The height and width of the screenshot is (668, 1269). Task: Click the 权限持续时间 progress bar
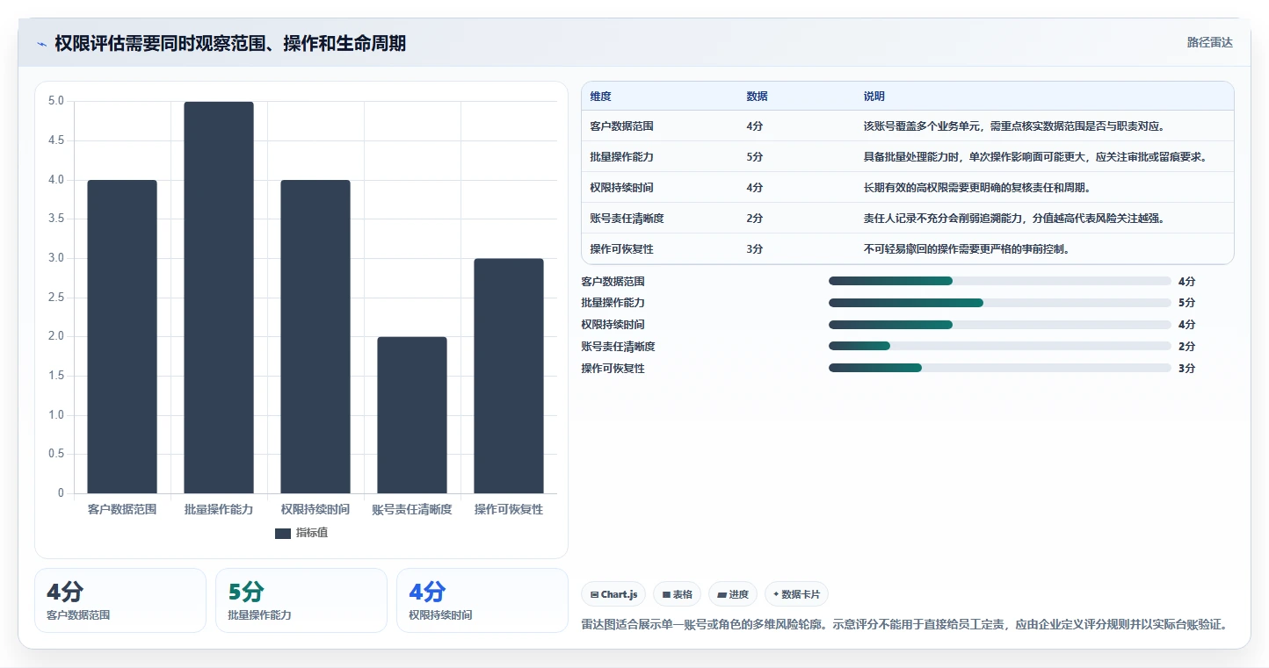(1000, 325)
